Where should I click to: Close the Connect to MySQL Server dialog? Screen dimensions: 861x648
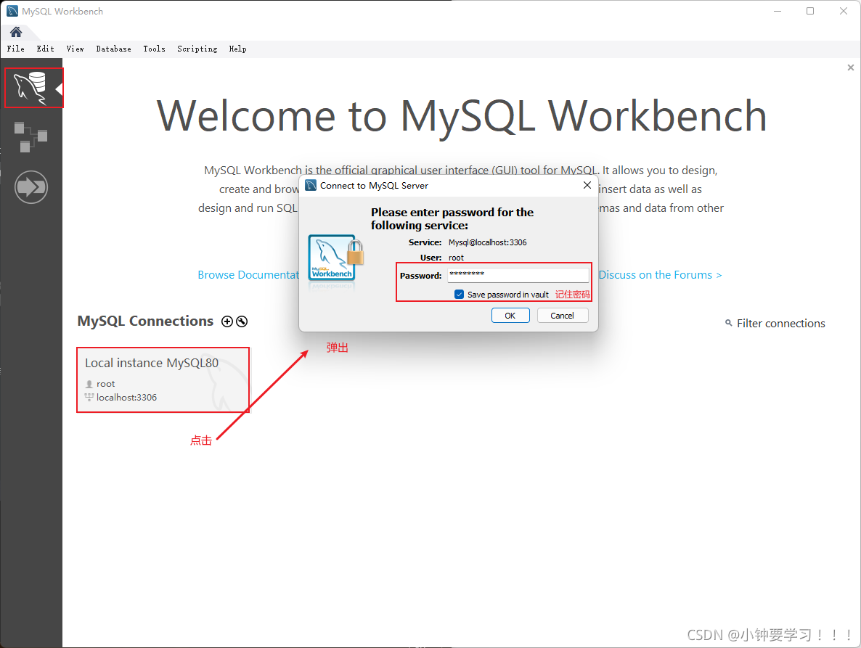(587, 186)
